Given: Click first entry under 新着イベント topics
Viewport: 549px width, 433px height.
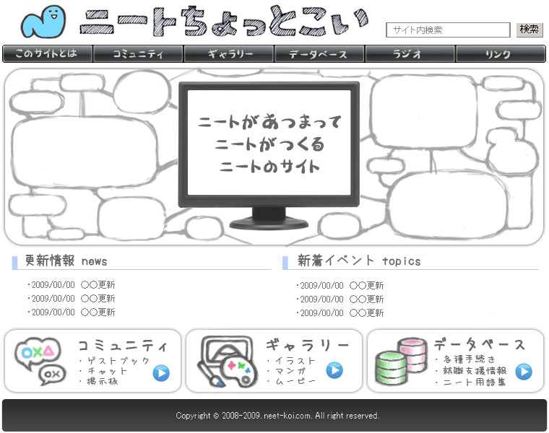Looking at the screenshot, I should [x=340, y=285].
